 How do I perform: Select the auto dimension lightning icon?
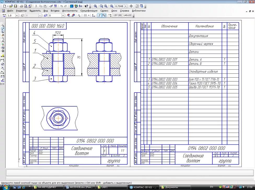tap(2, 56)
